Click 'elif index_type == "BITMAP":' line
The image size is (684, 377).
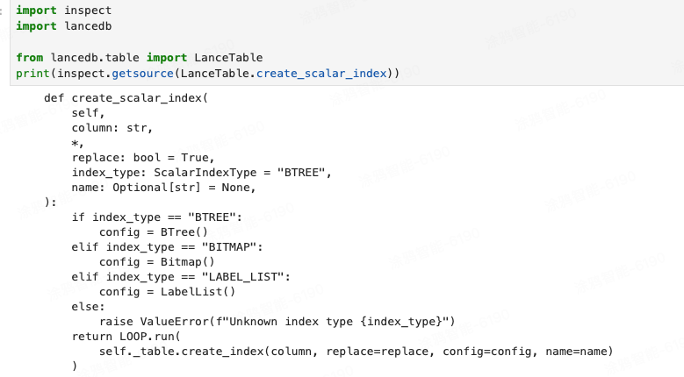click(167, 247)
